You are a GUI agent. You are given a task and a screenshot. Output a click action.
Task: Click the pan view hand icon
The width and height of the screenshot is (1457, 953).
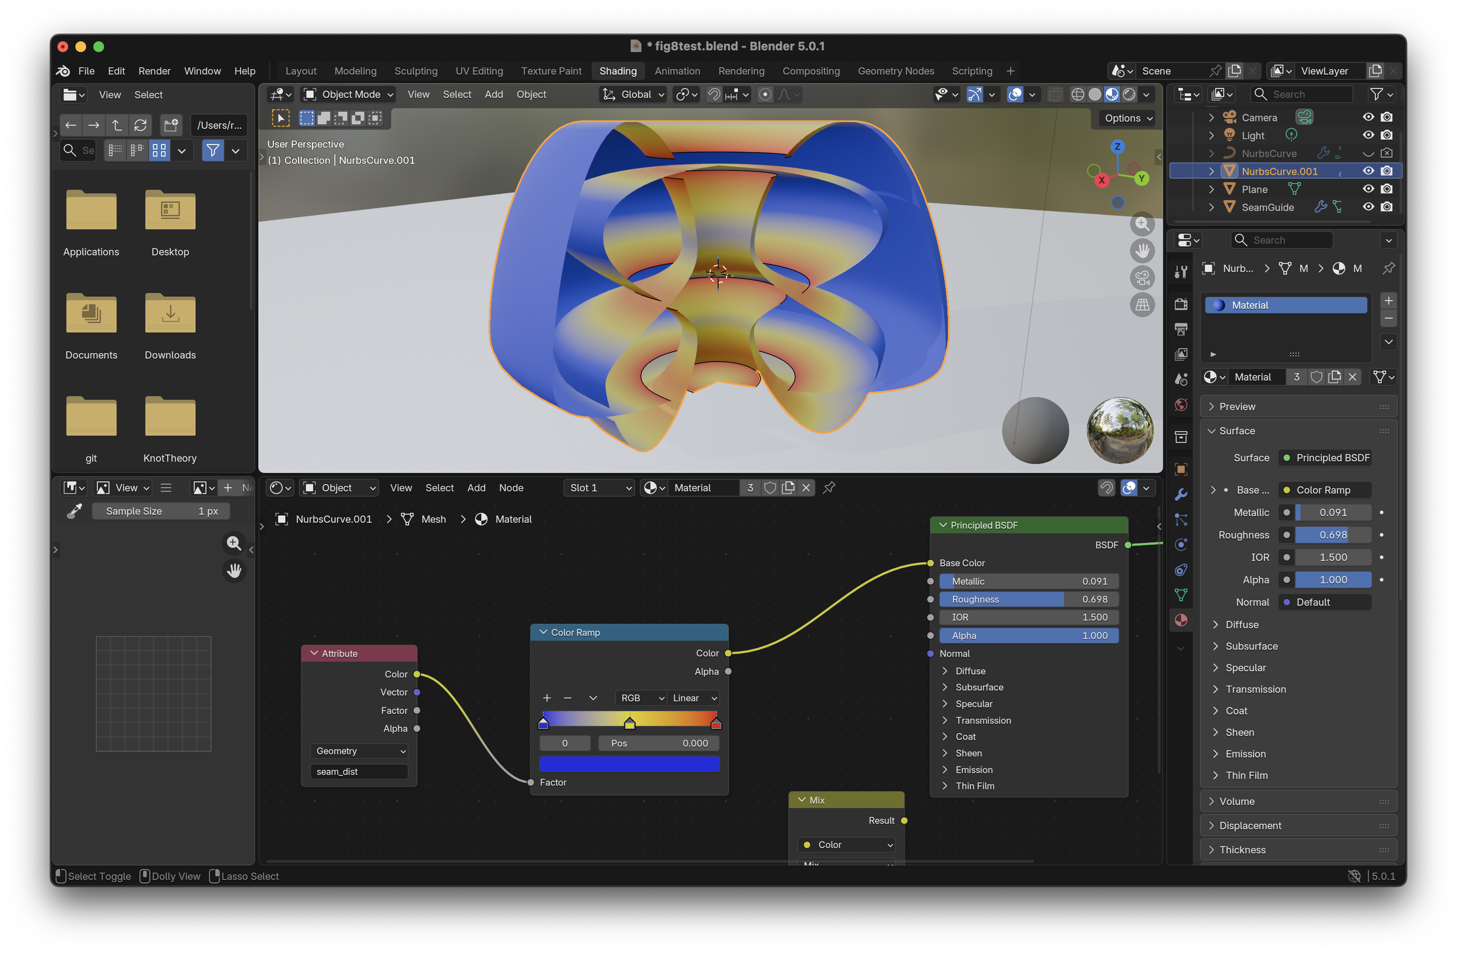[1142, 251]
